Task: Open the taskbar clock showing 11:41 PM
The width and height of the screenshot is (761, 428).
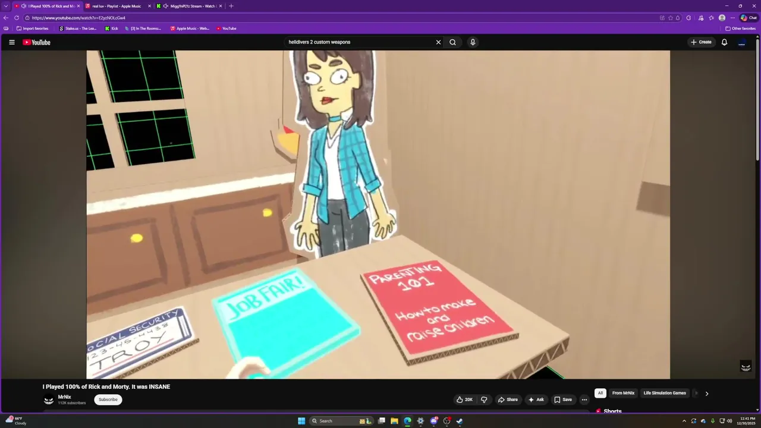Action: point(747,421)
